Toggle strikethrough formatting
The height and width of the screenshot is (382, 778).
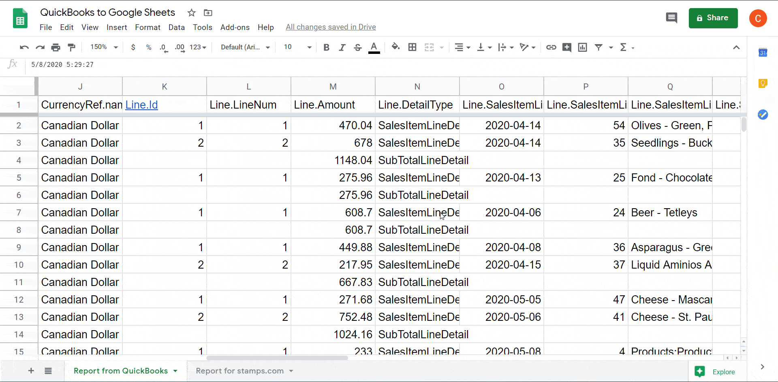point(357,47)
